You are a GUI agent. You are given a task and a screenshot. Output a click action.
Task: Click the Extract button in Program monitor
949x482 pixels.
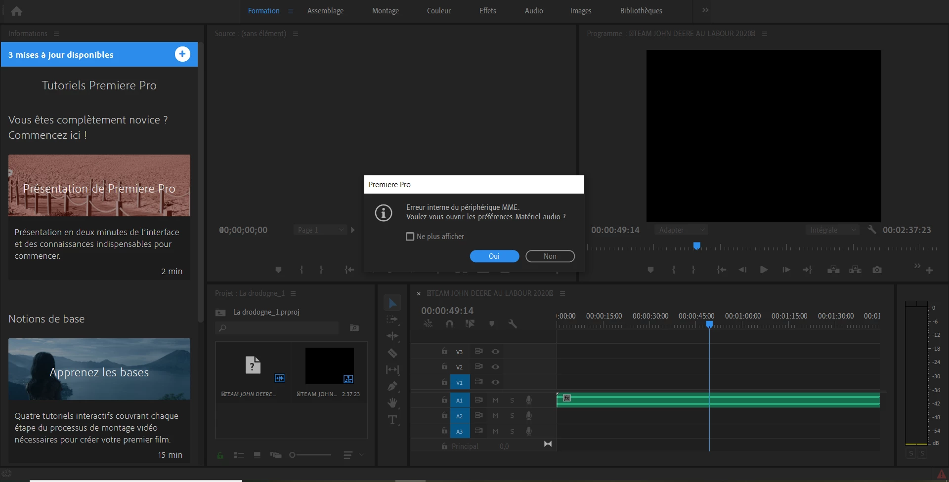tap(855, 270)
